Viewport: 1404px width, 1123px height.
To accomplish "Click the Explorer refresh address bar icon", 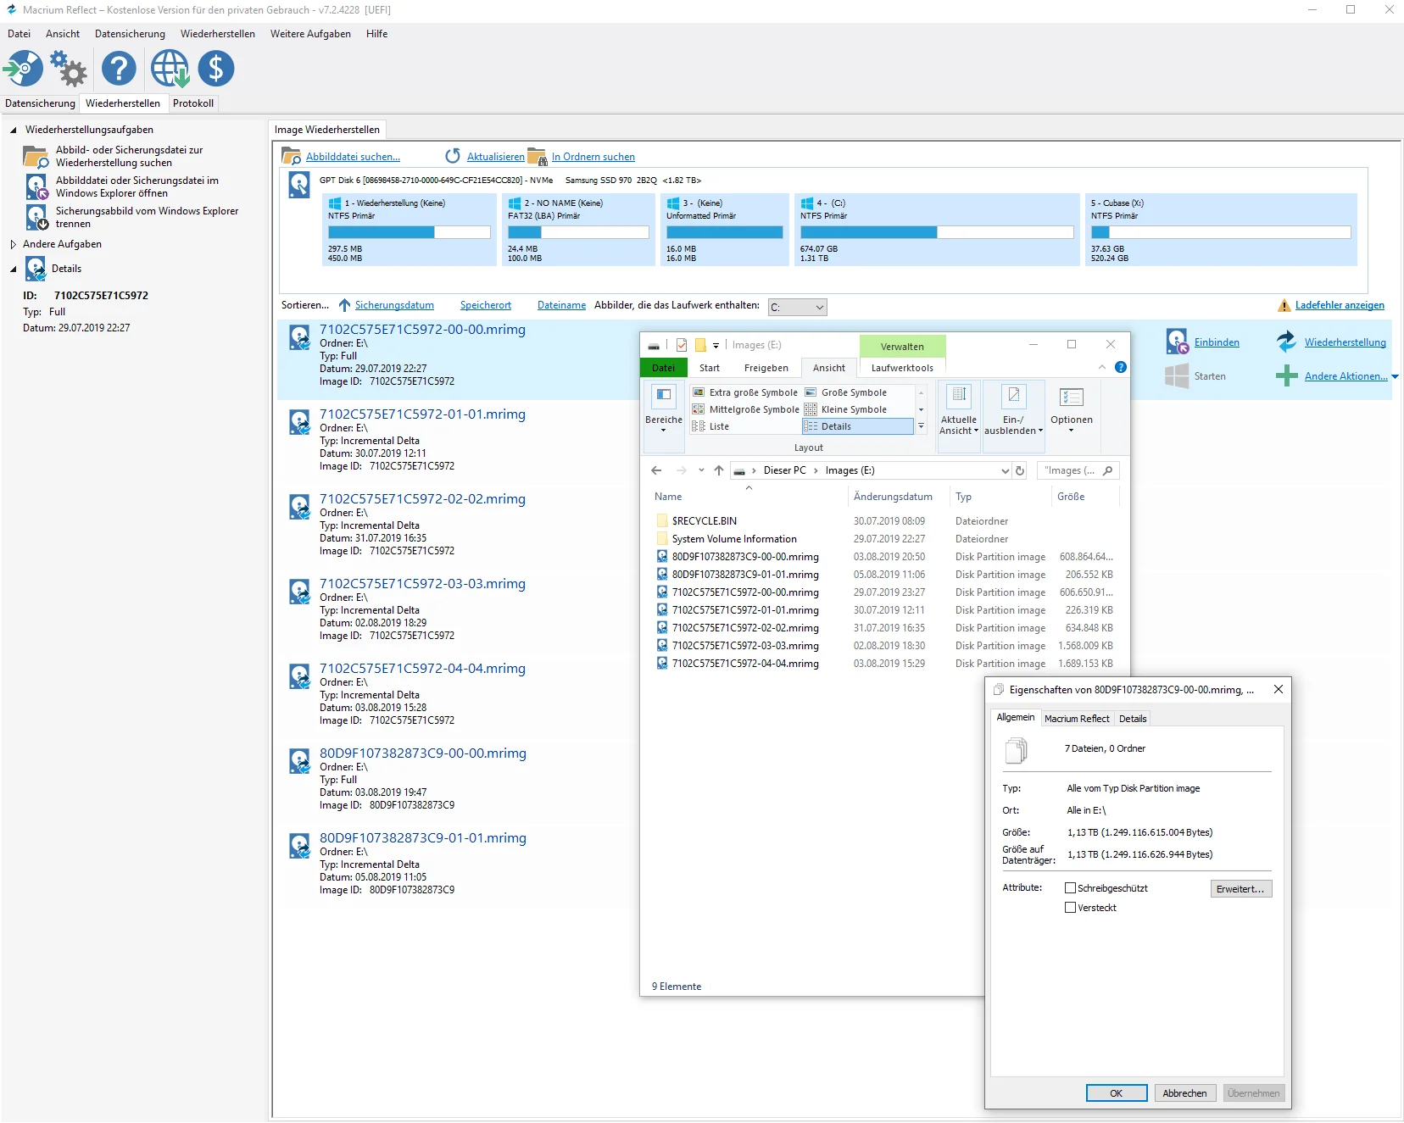I will tap(1020, 470).
